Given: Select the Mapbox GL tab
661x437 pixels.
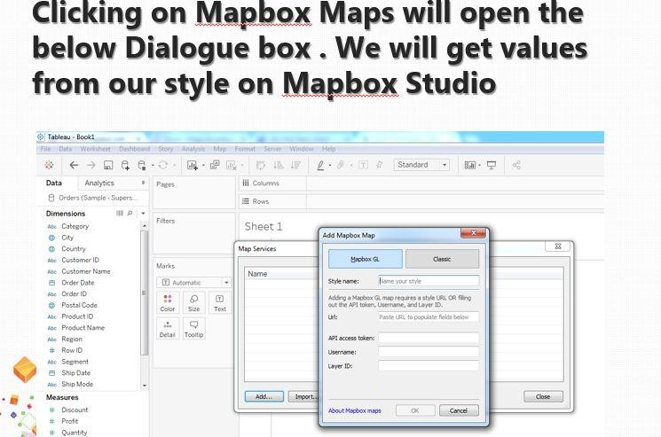Looking at the screenshot, I should pos(365,259).
